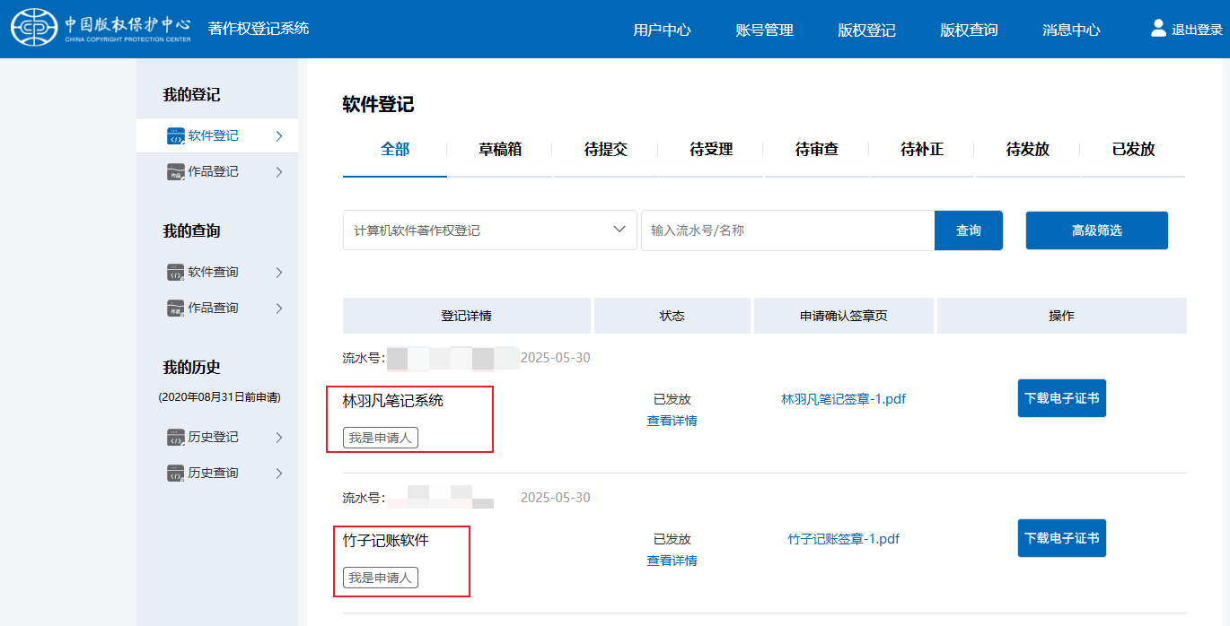This screenshot has height=626, width=1230.
Task: Expand the 软件查询 sidebar chevron
Action: click(x=279, y=273)
